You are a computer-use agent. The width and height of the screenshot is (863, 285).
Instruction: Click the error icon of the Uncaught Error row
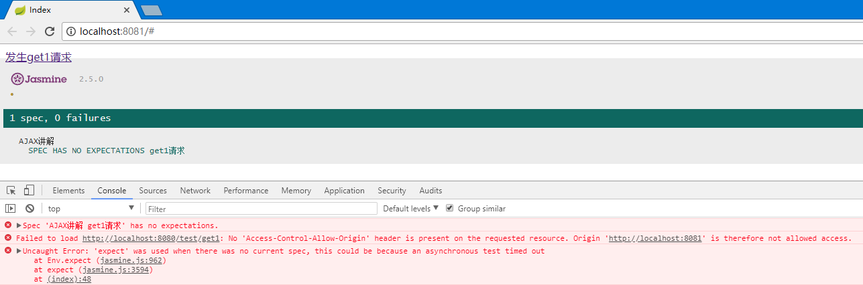pos(8,251)
